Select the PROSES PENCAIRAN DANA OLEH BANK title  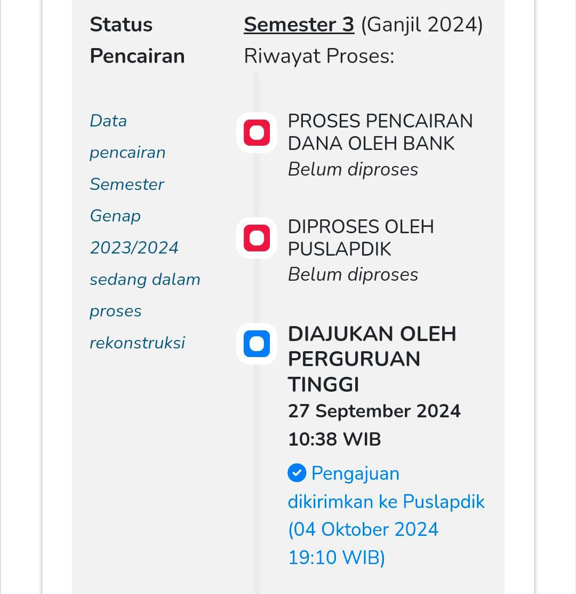(380, 132)
